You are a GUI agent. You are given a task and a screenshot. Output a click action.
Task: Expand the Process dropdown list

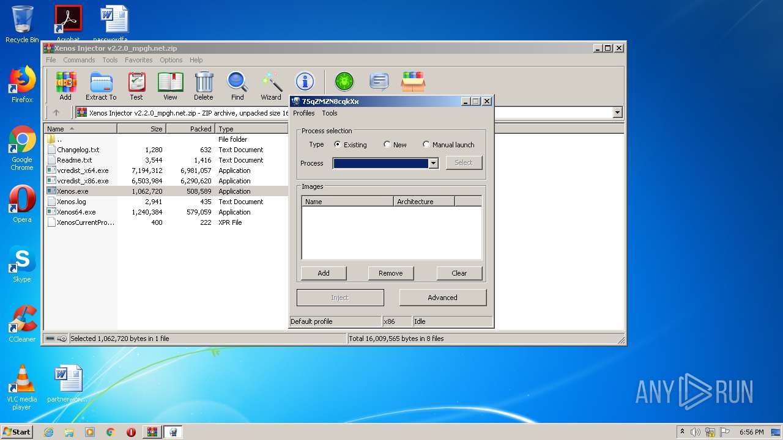tap(433, 163)
